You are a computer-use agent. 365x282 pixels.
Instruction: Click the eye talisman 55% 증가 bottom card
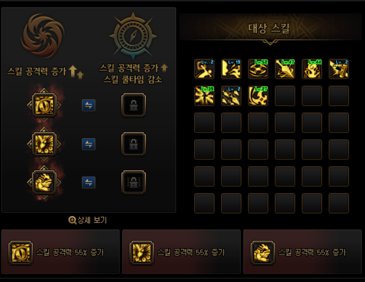(x=61, y=252)
